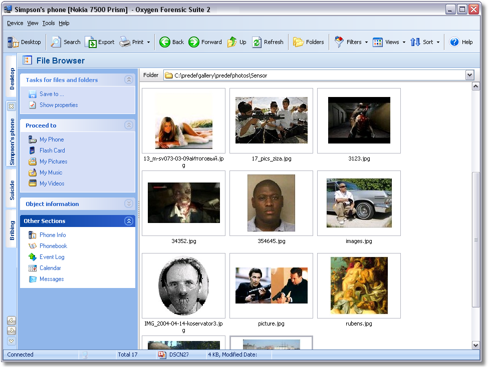Screen dimensions: 489x369
Task: Click the Show properties icon
Action: [x=33, y=105]
